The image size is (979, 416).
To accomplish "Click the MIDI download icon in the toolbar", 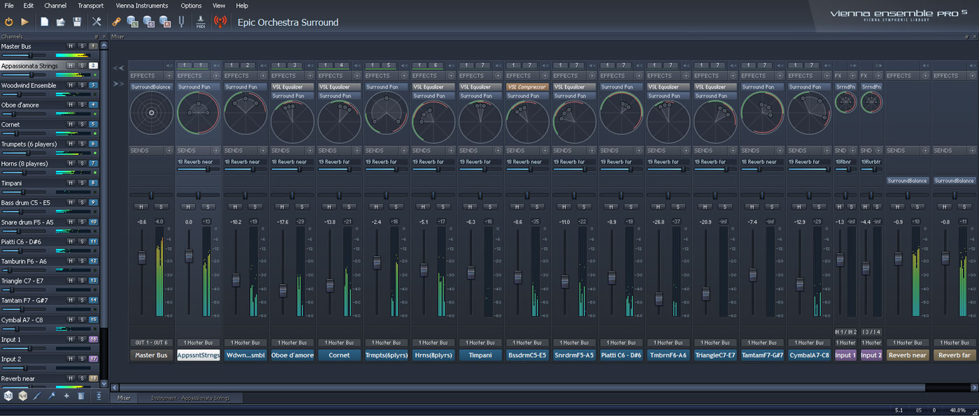I will point(201,22).
